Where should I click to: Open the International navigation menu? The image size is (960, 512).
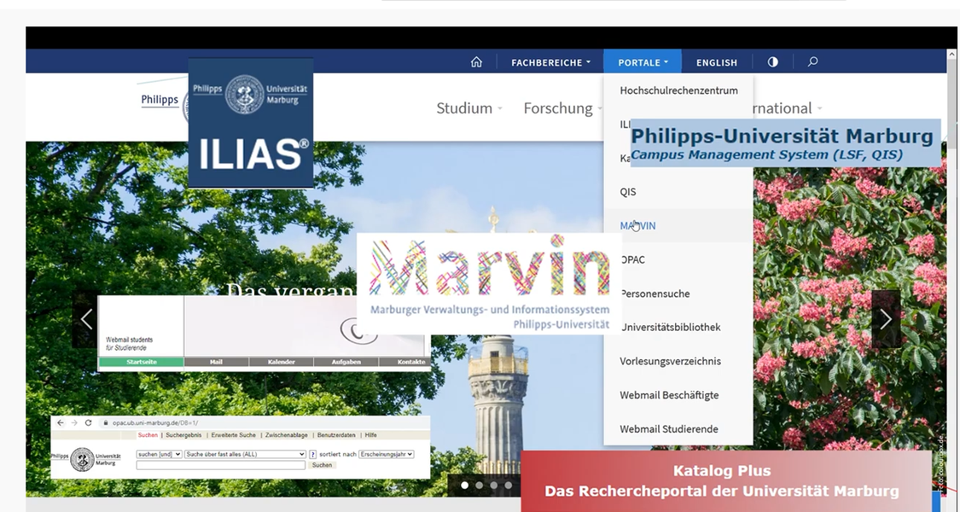788,108
